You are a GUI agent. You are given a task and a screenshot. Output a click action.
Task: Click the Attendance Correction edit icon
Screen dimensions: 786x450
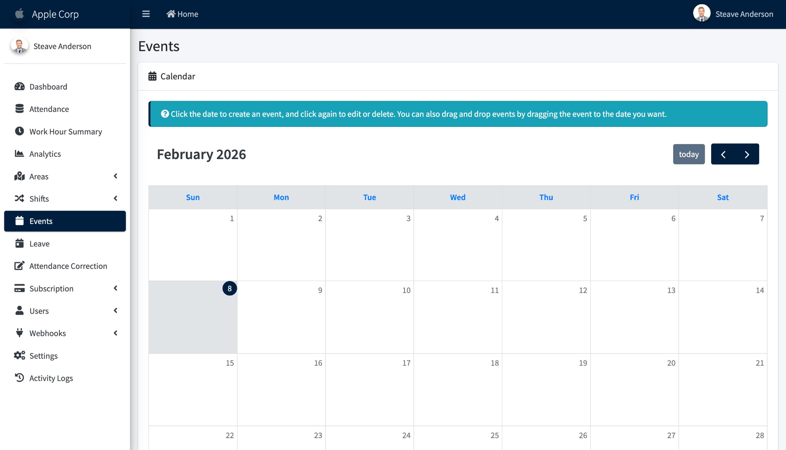(20, 266)
